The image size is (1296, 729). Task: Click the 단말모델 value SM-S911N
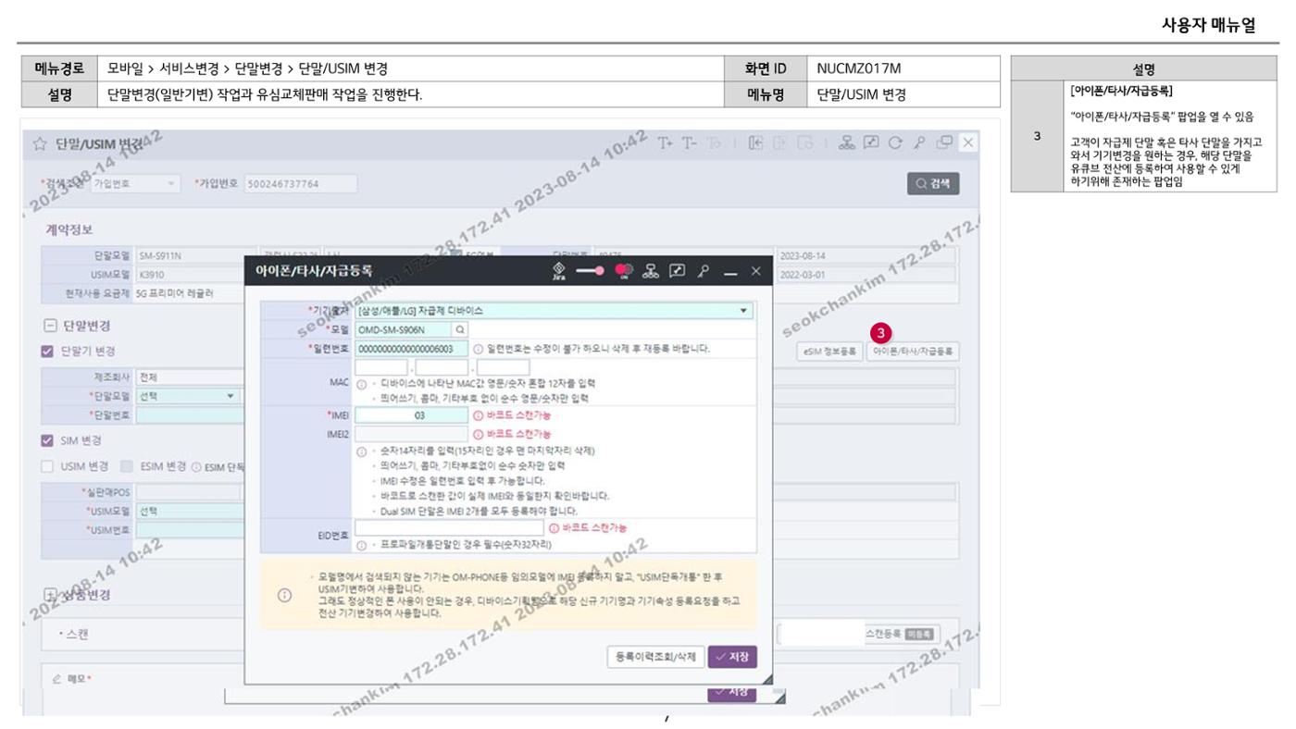160,256
